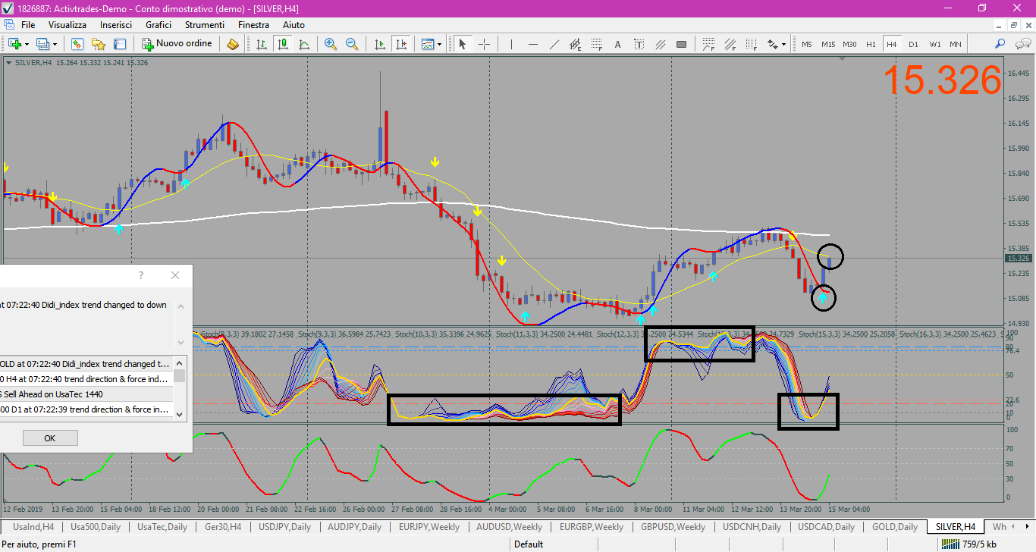The width and height of the screenshot is (1036, 552).
Task: Select the parallel channel lines tool
Action: coord(660,44)
